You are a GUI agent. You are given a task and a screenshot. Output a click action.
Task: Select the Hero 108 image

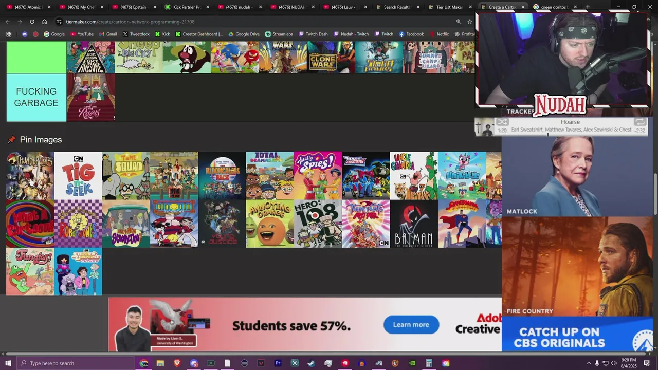tap(318, 224)
